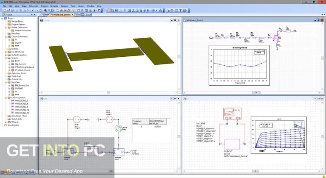Collapse the Data Sets tree node
Screen dimensions: 326x178
click(6, 83)
